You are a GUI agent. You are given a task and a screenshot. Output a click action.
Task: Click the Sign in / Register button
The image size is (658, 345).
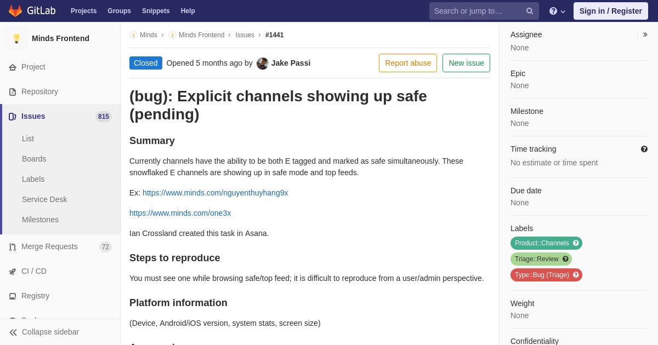point(611,11)
